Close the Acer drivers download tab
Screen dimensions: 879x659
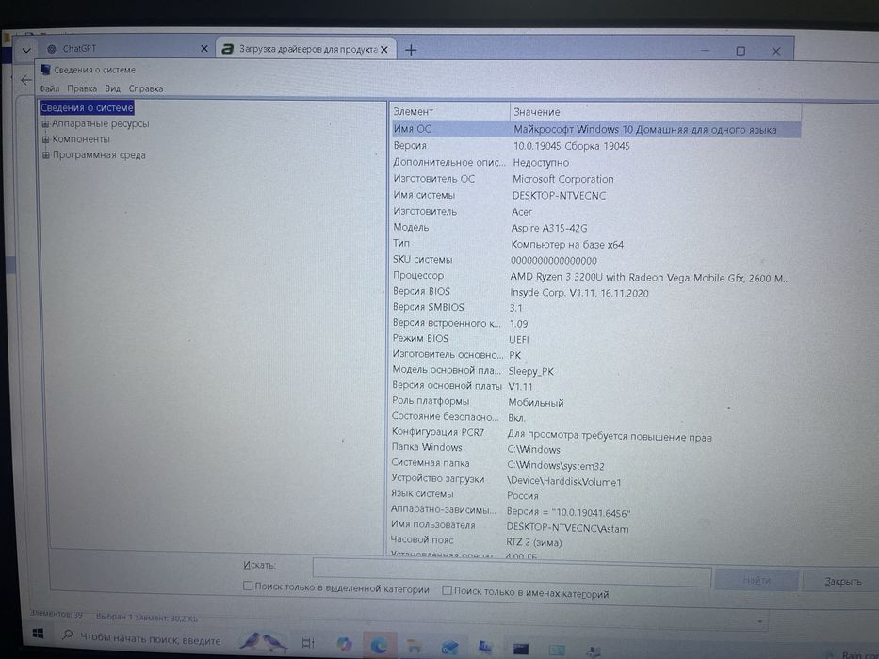[384, 49]
